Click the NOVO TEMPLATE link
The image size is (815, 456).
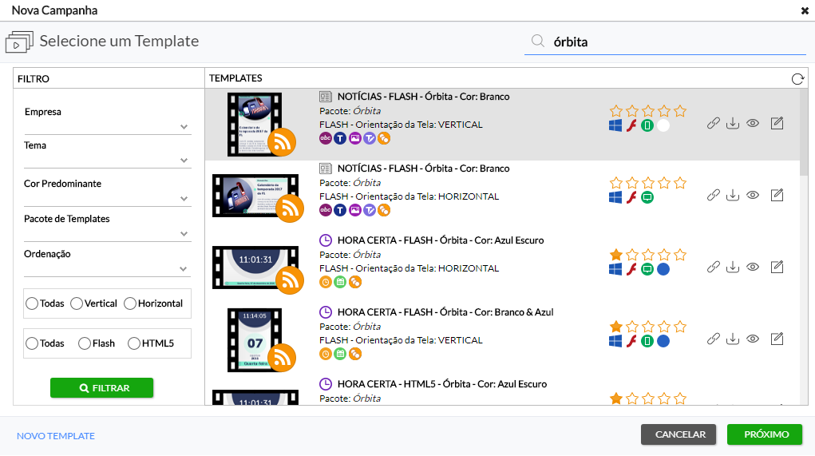[x=56, y=436]
